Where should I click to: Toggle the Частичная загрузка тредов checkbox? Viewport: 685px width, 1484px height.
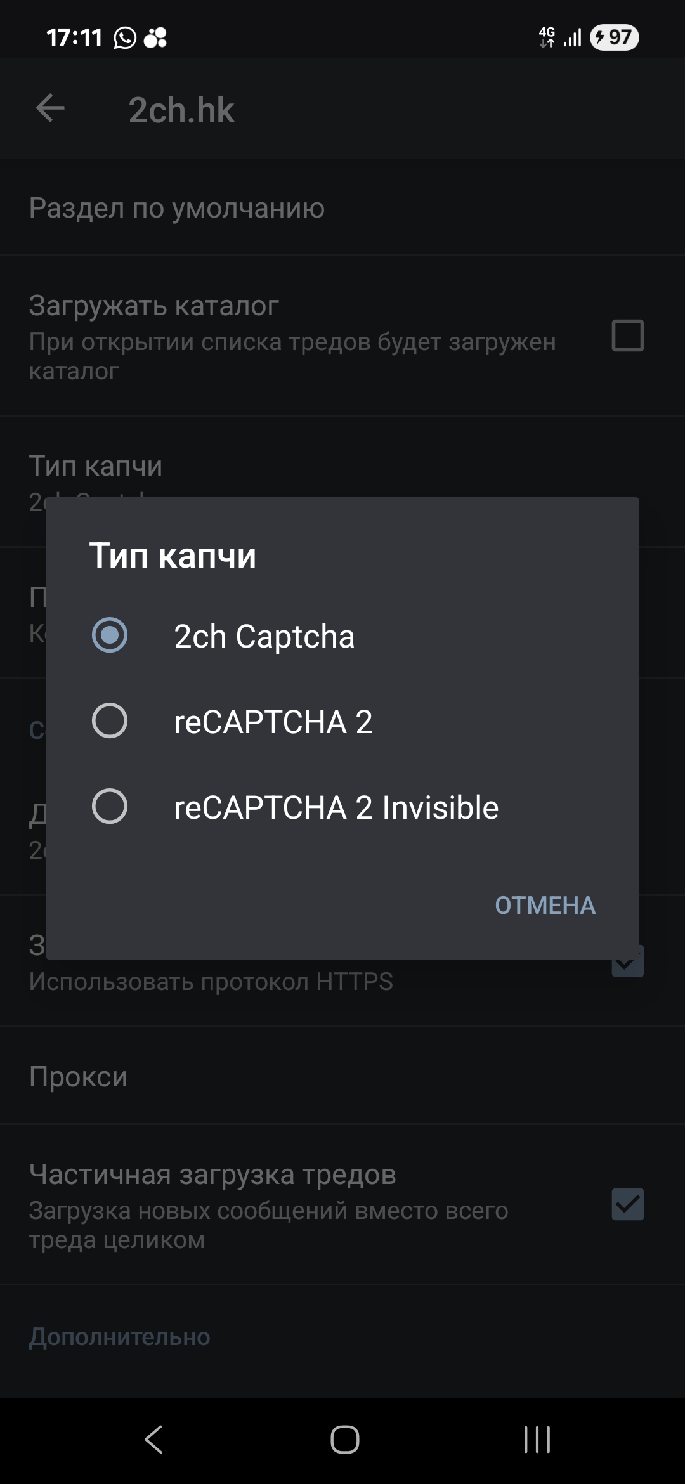627,1205
